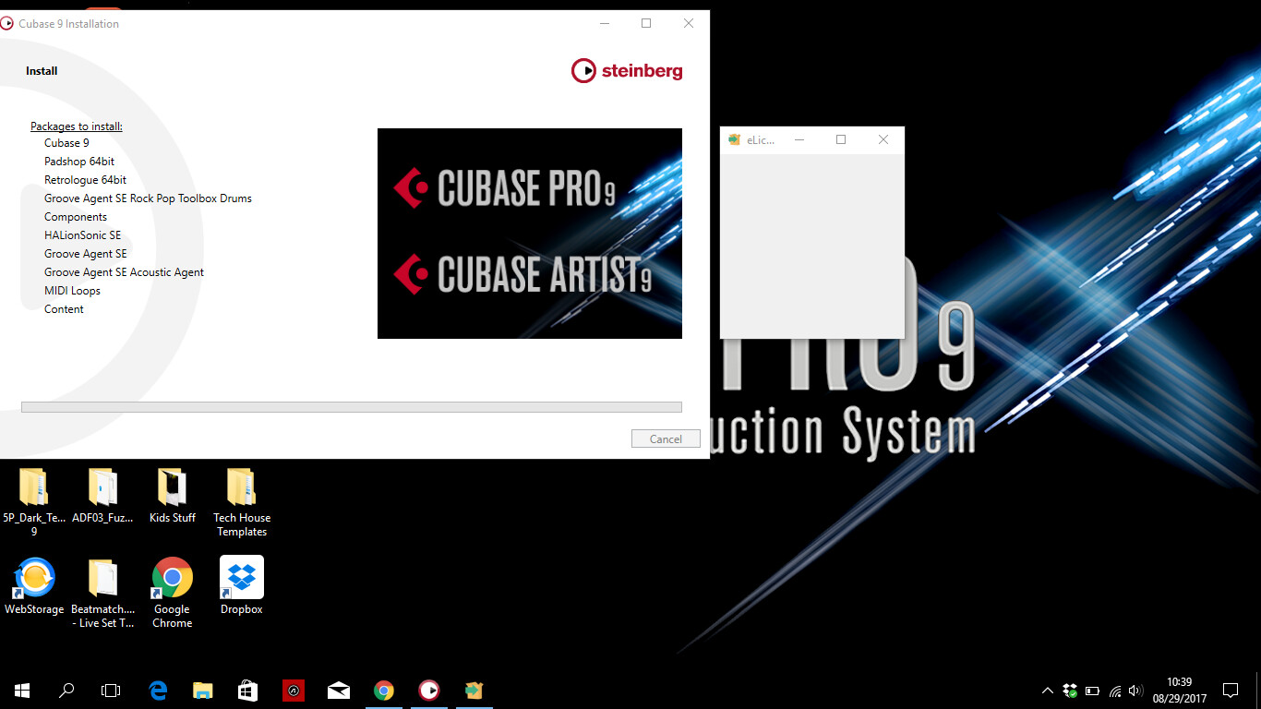Minimize the Cubase 9 Installation window

[x=603, y=23]
